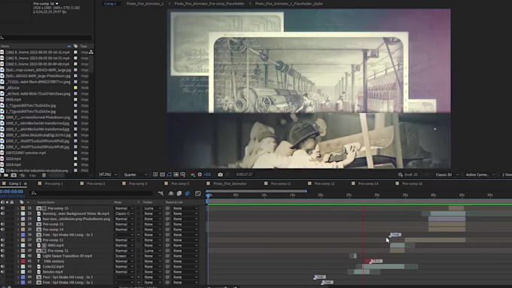Hide the Render.mp4 layer
This screenshot has width=512, height=288.
pos(2,271)
